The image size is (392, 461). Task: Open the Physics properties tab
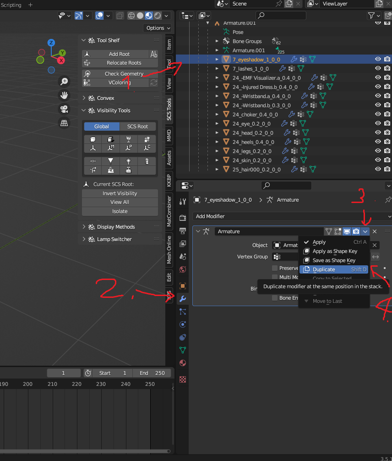182,324
